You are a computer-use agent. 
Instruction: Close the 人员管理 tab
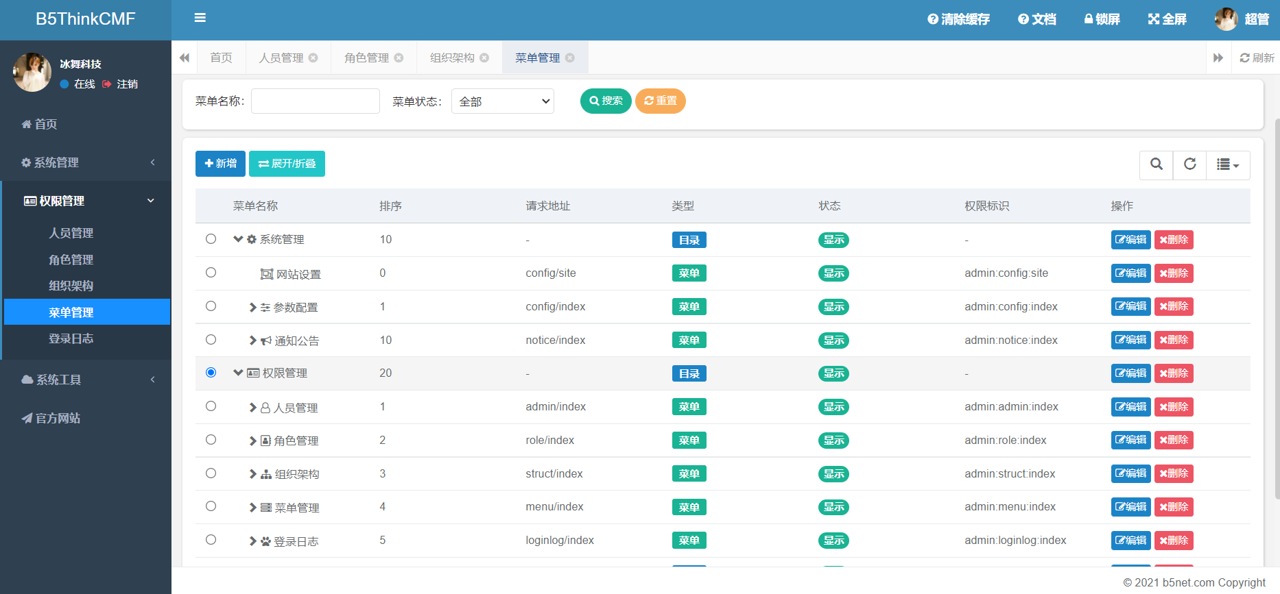point(313,58)
